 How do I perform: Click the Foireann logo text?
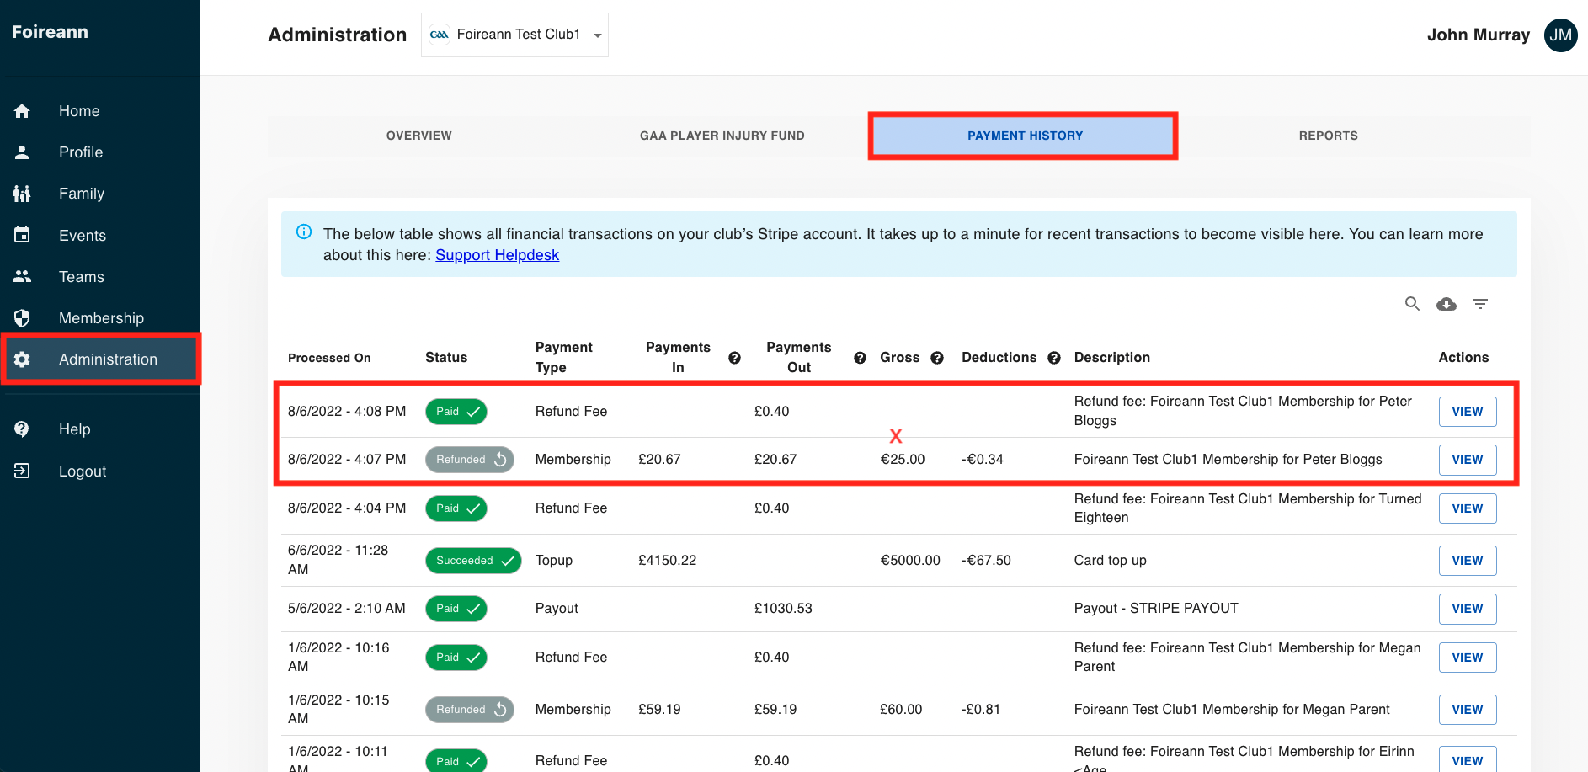[x=50, y=32]
